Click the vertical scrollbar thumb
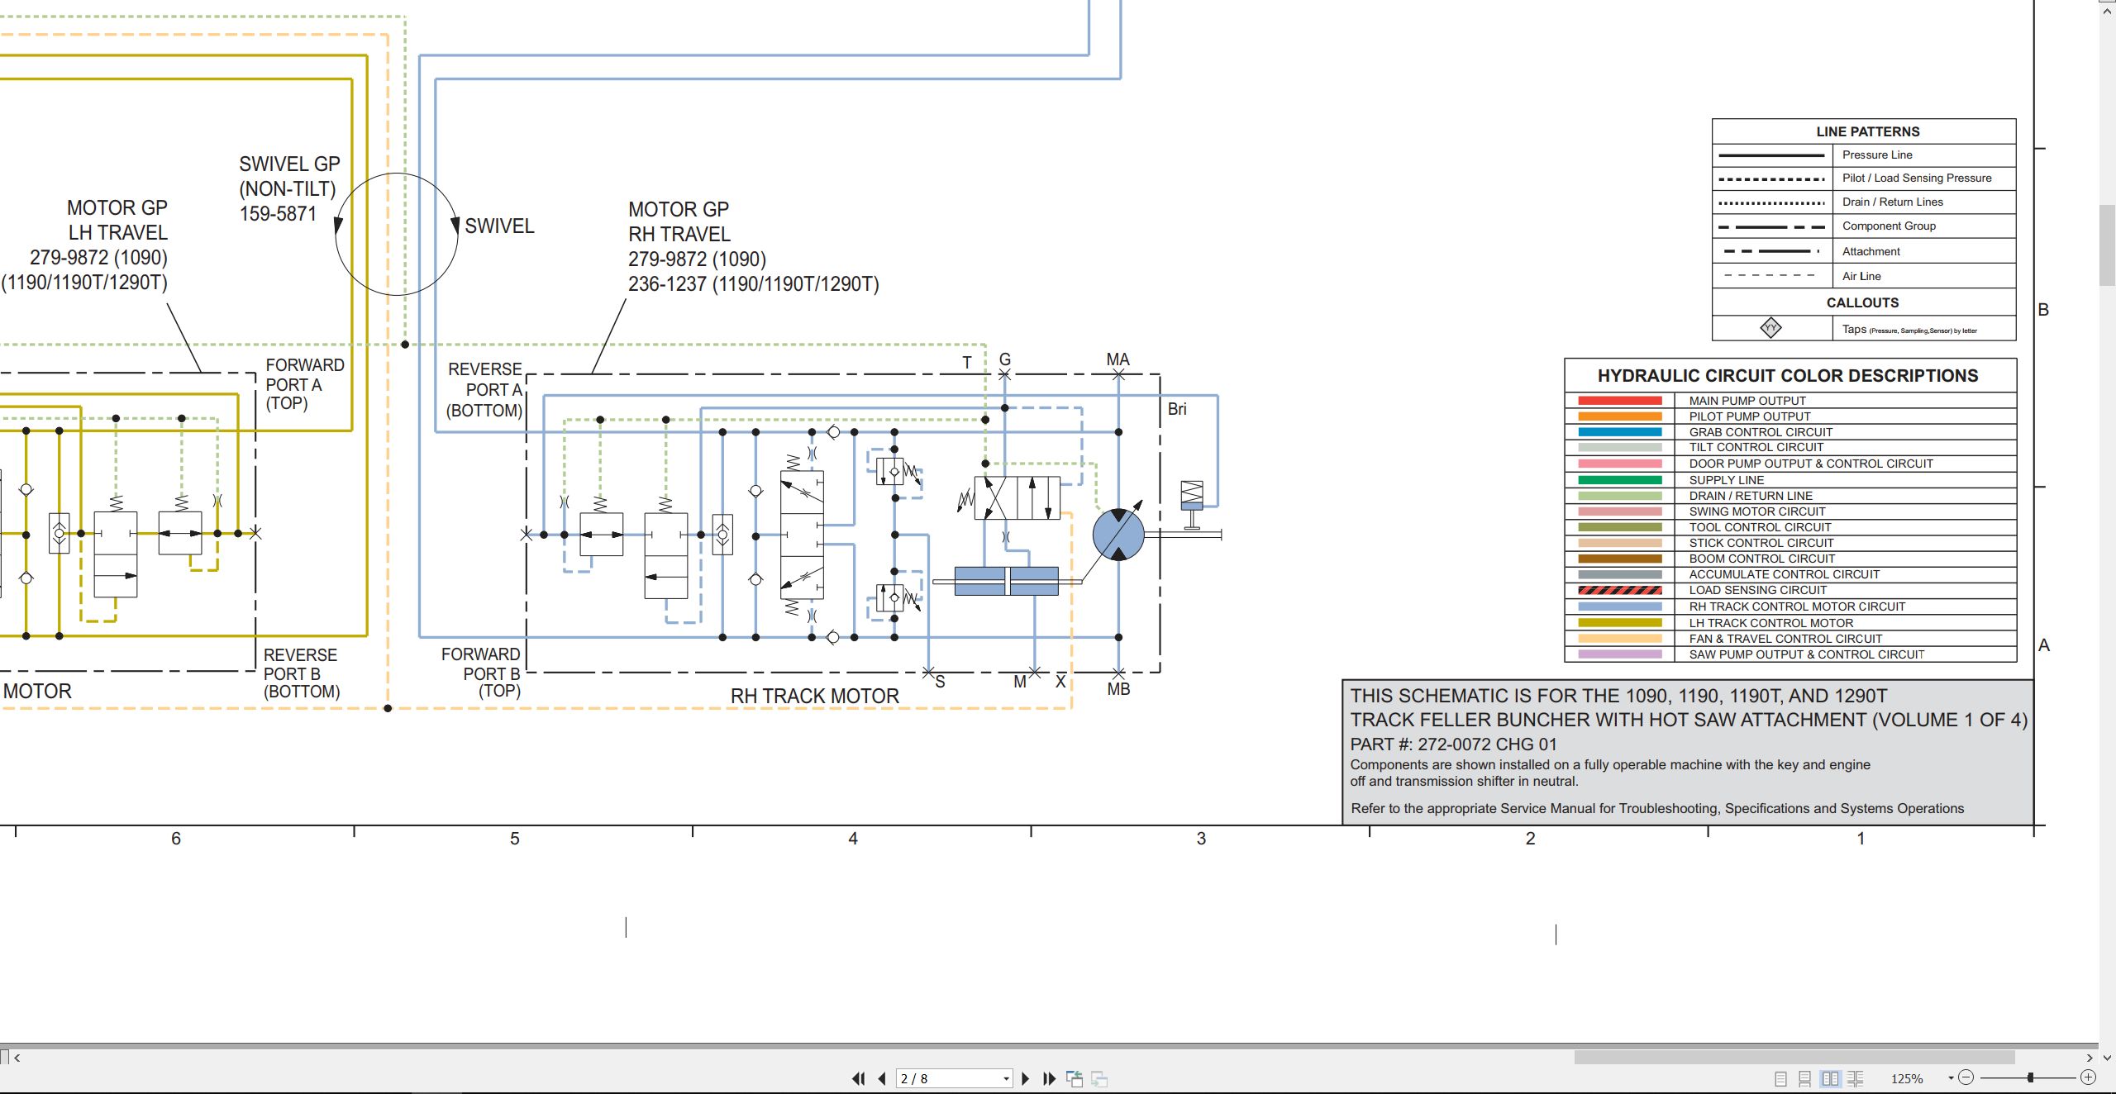Screen dimensions: 2116x1094 [x=2107, y=244]
